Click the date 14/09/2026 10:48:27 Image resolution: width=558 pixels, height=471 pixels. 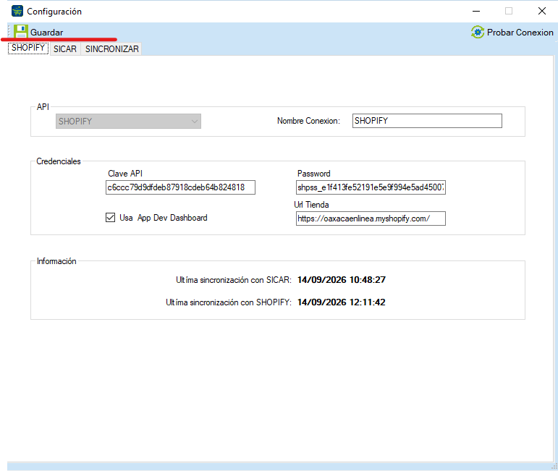point(342,280)
